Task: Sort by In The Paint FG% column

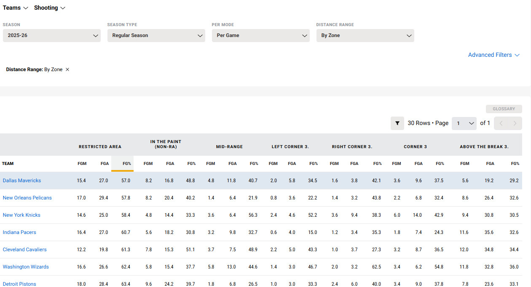Action: [191, 164]
